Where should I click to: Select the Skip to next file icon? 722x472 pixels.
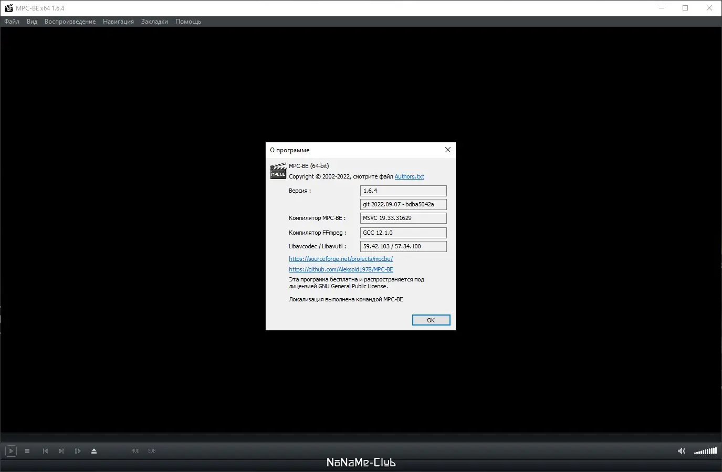pyautogui.click(x=61, y=450)
